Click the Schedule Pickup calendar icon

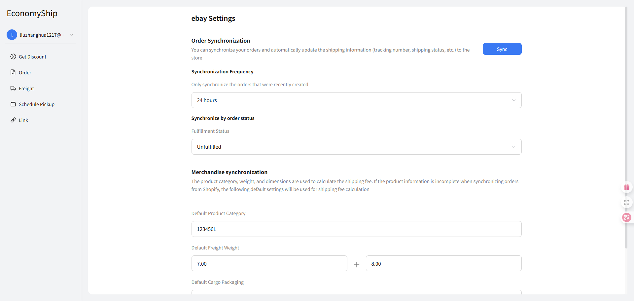pos(13,104)
